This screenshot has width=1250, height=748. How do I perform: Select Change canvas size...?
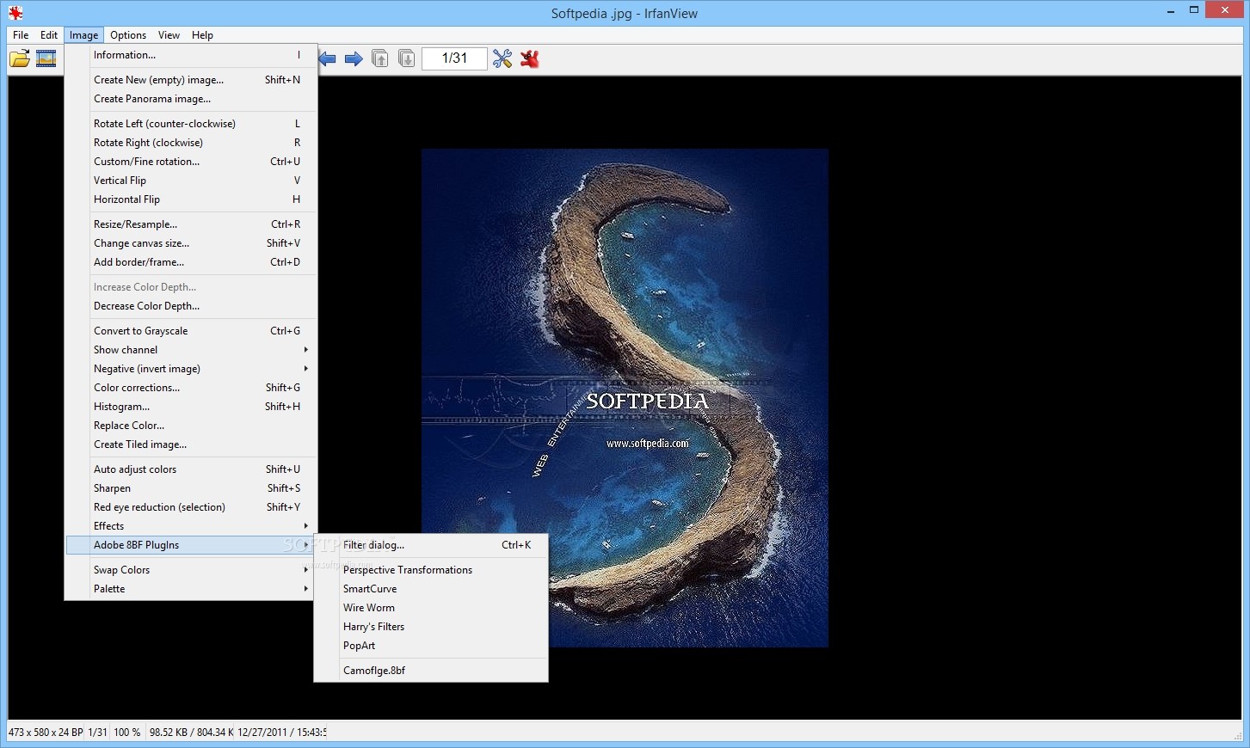pyautogui.click(x=191, y=243)
